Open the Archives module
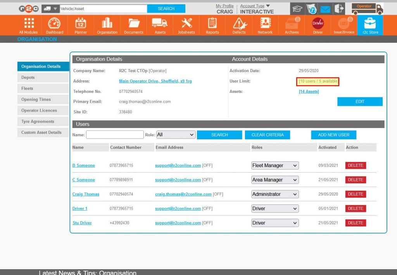Screen dimensions: 397x275 (x=291, y=24)
